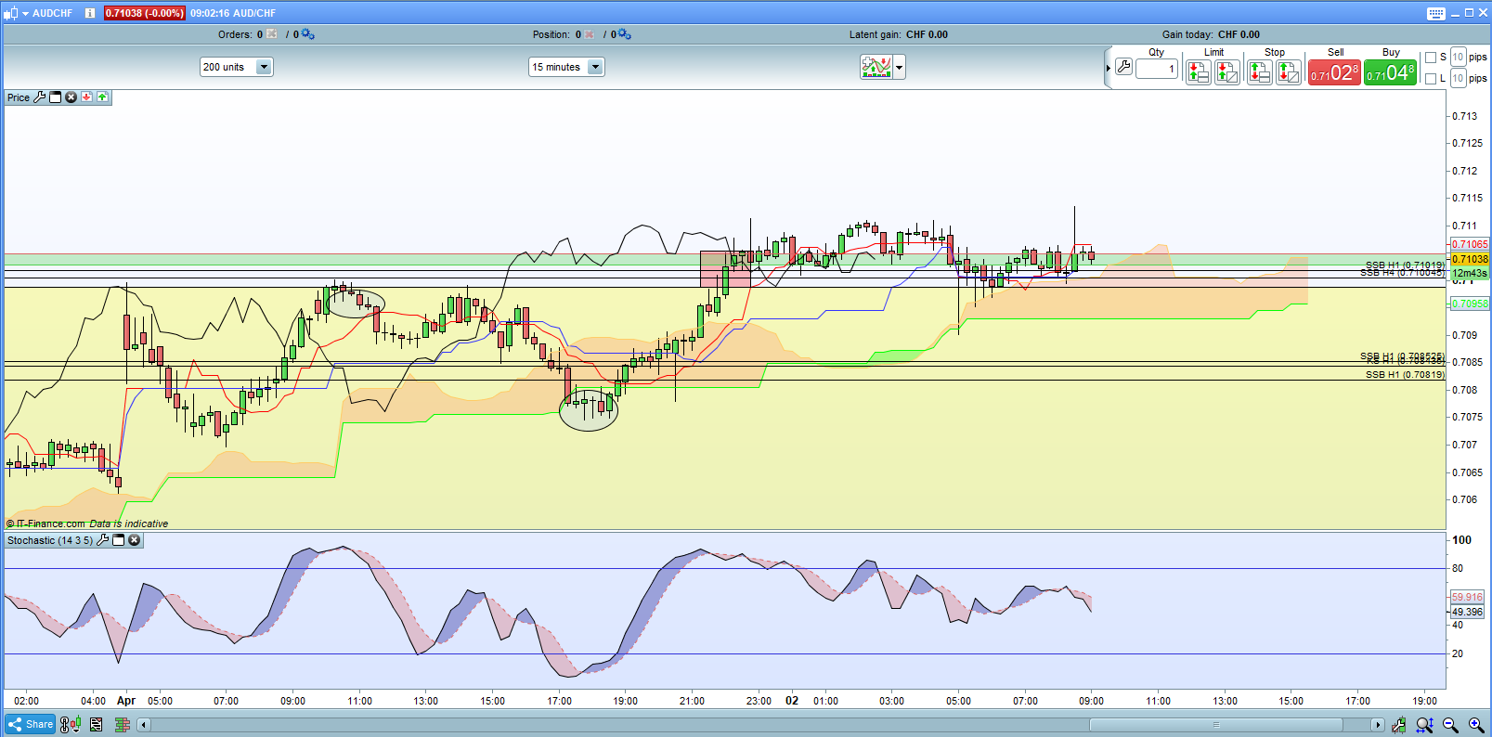Place second Limit order icon

(x=1226, y=71)
